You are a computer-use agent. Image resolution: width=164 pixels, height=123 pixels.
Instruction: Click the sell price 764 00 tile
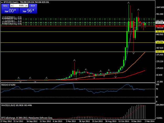[10, 11]
